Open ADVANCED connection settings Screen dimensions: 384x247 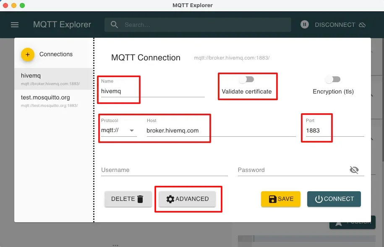click(187, 199)
